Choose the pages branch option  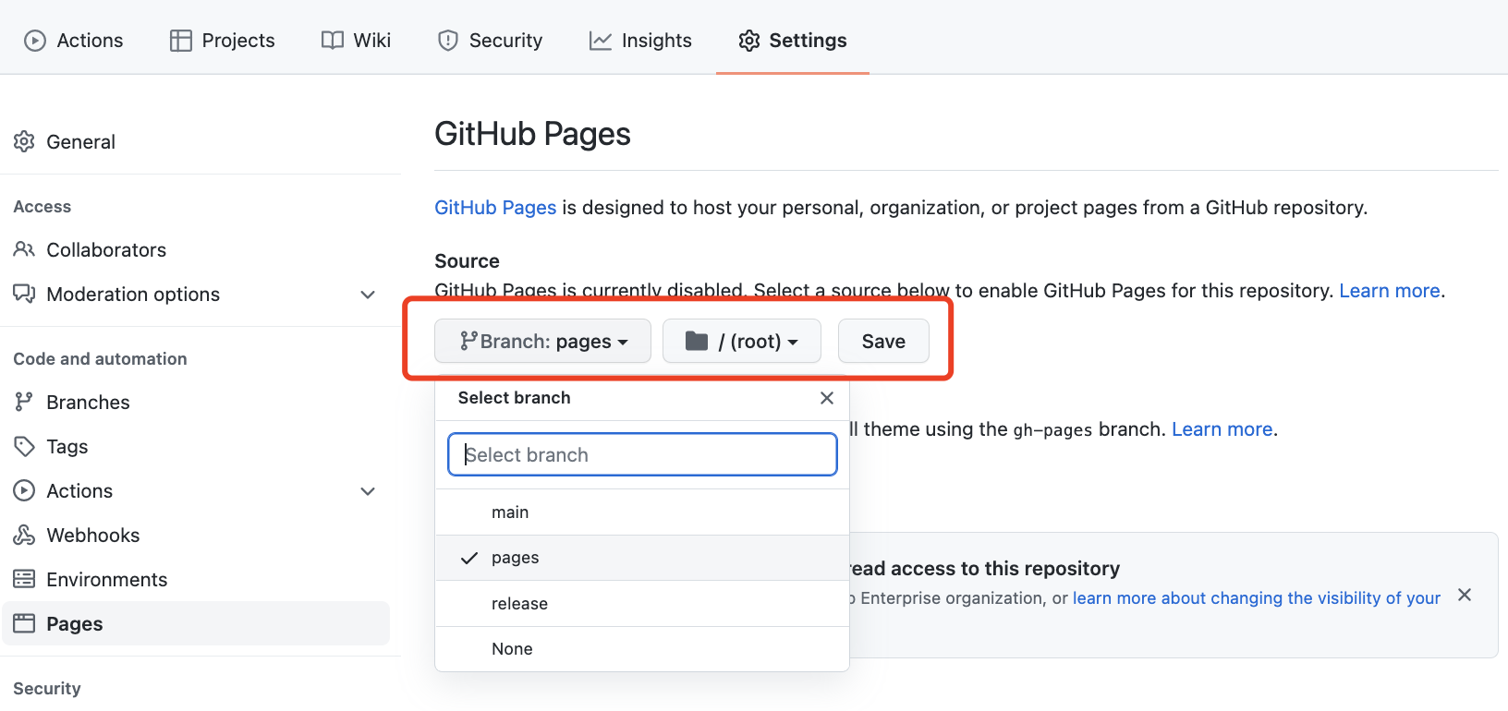click(642, 558)
